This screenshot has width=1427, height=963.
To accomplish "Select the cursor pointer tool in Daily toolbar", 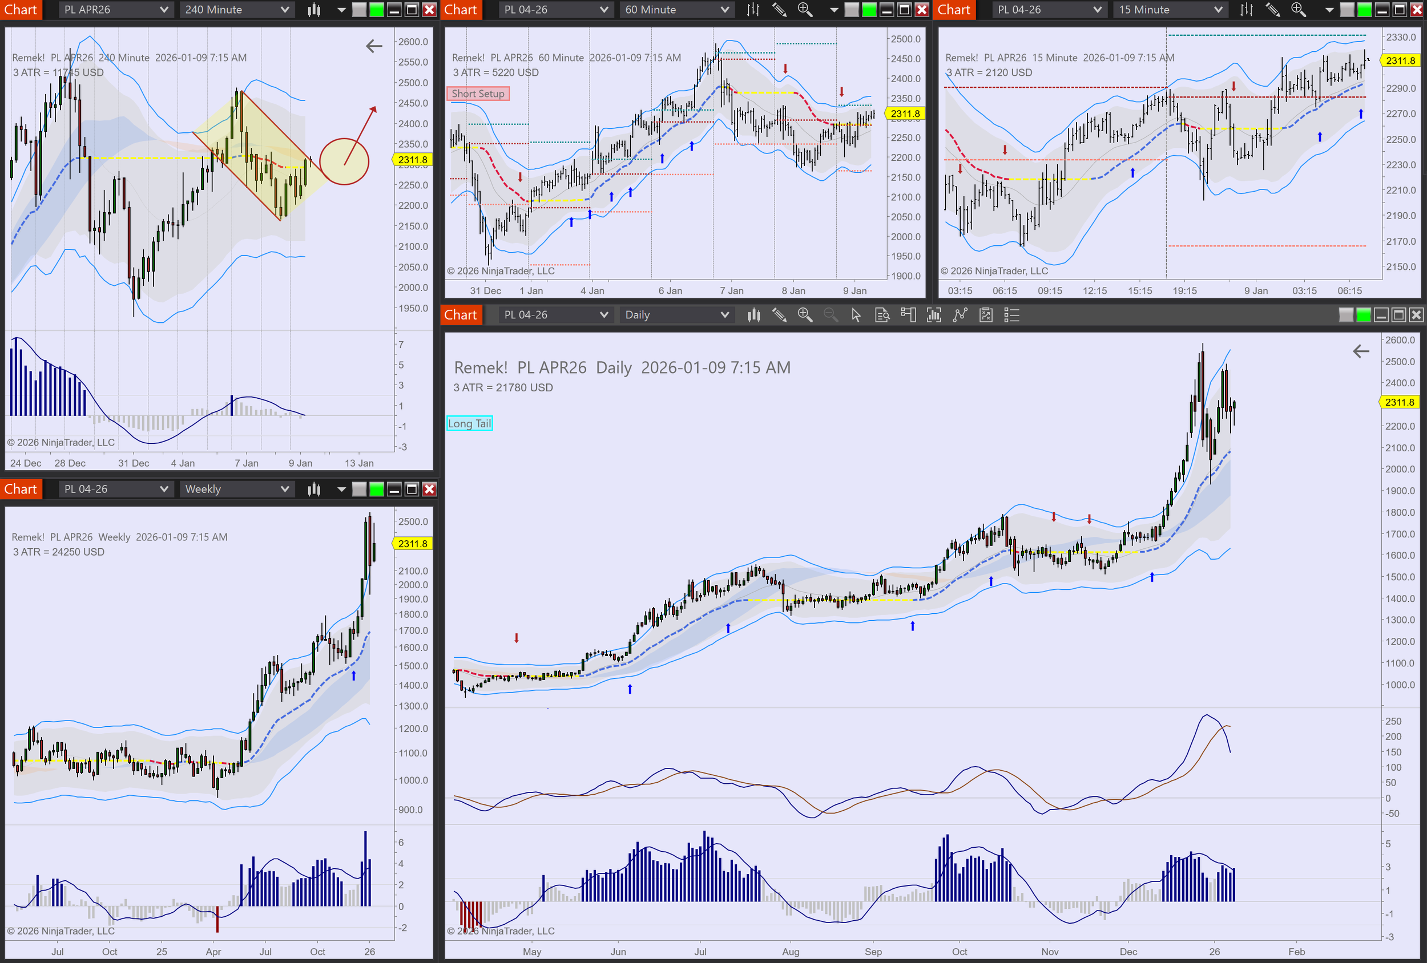I will pos(856,315).
